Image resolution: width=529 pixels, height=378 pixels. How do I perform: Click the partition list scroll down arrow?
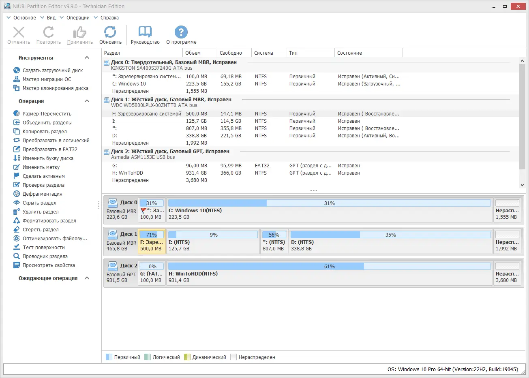(522, 185)
